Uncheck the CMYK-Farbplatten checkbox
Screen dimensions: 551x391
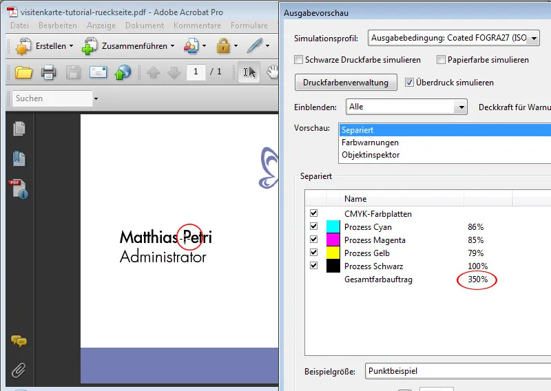click(x=314, y=213)
